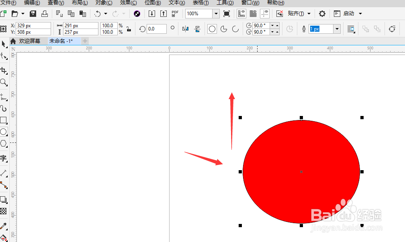The width and height of the screenshot is (405, 242).
Task: Click the start angle stepper arrows
Action: click(x=274, y=26)
